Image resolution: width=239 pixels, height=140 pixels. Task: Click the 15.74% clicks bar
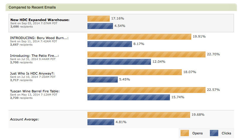[x=128, y=97]
